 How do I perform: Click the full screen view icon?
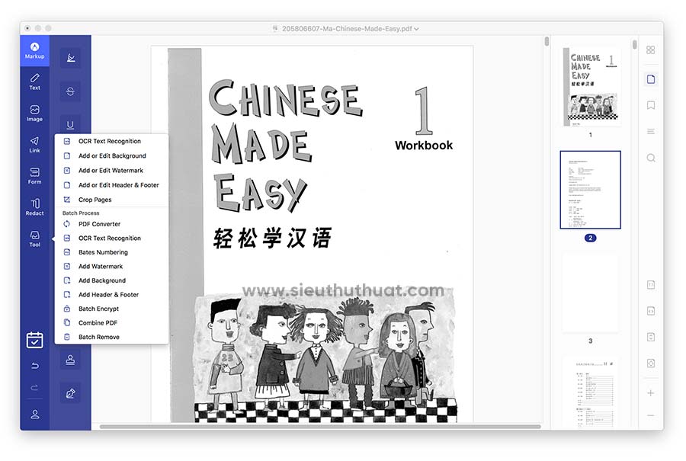coord(651,363)
